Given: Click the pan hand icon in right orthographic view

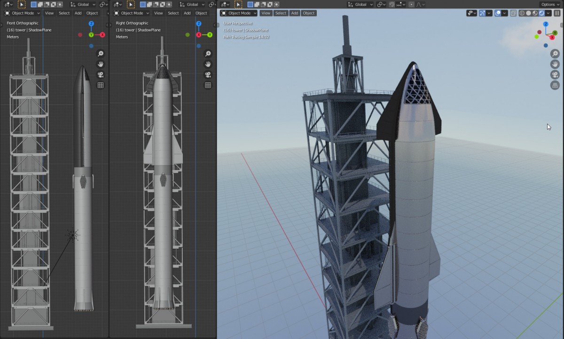Looking at the screenshot, I should (208, 64).
